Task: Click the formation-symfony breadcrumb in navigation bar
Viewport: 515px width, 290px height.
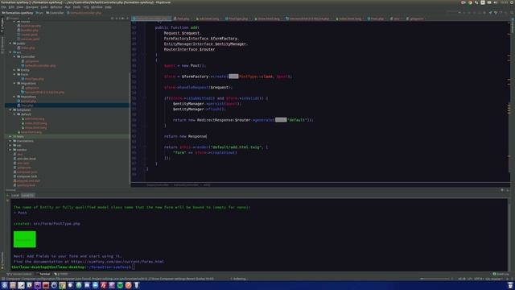Action: 18,13
